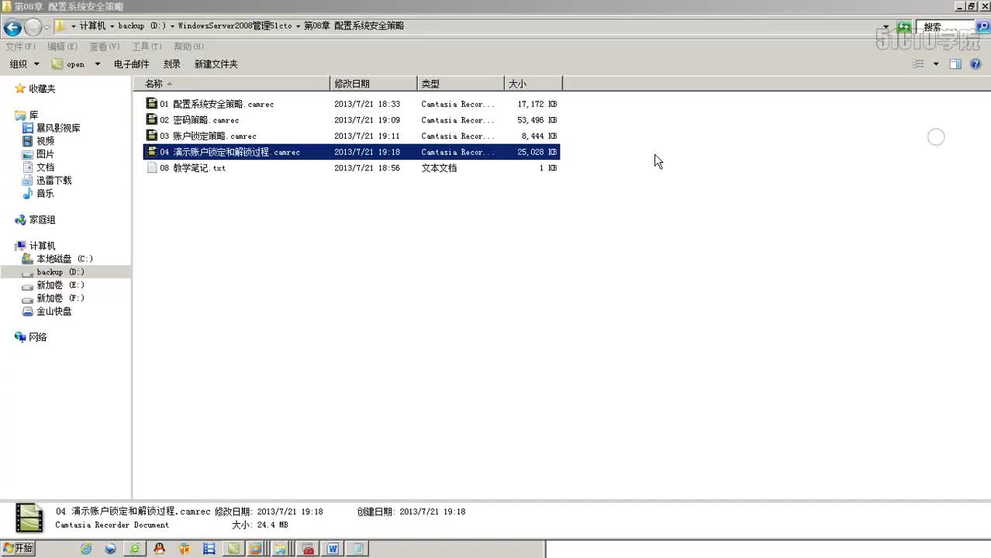Select file 03 账户锁定策略.camrec
Screen dimensions: 991x558
pyautogui.click(x=351, y=136)
